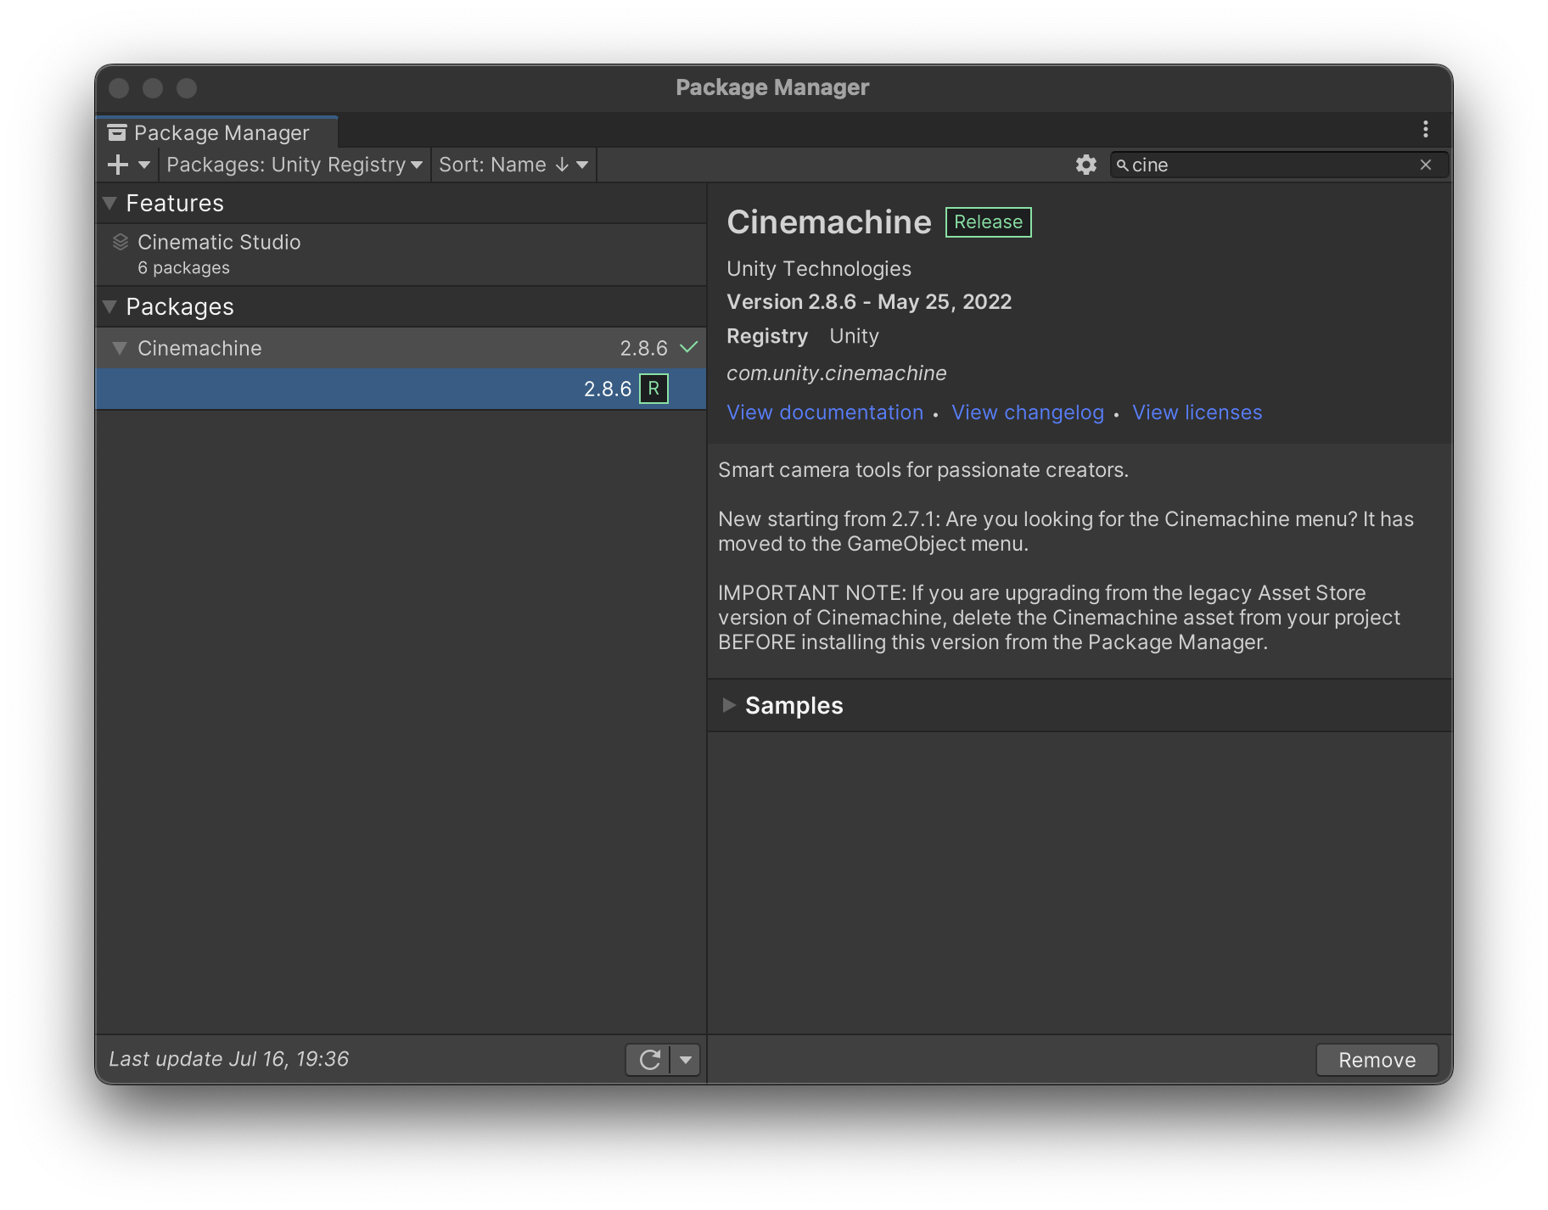Click the Release label next to Cinemachine title
1548x1210 pixels.
tap(989, 222)
